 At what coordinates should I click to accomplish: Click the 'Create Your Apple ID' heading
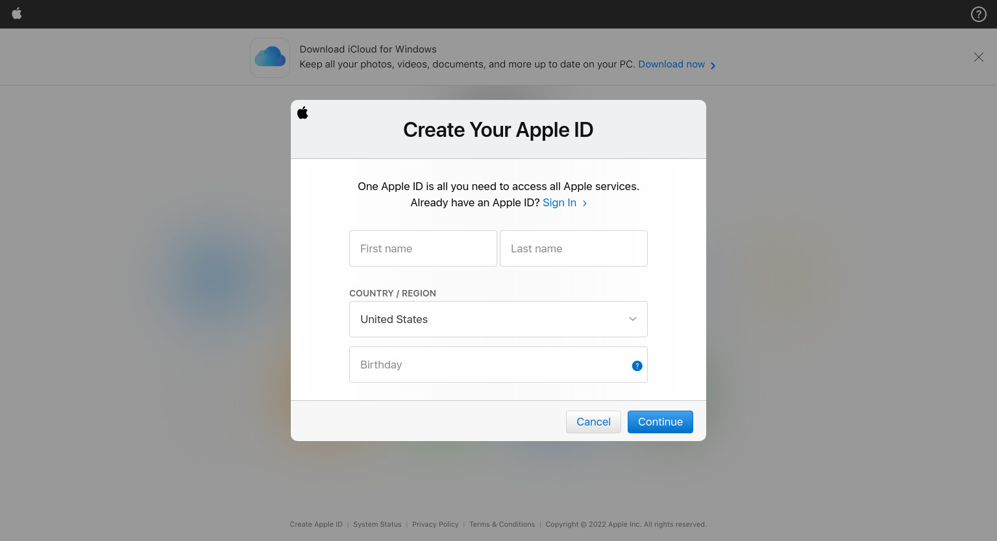[498, 130]
